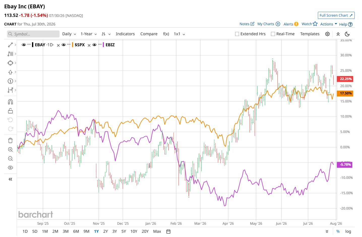
Task: Toggle drawings visibility eye in left toolbar
Action: (x=10, y=168)
